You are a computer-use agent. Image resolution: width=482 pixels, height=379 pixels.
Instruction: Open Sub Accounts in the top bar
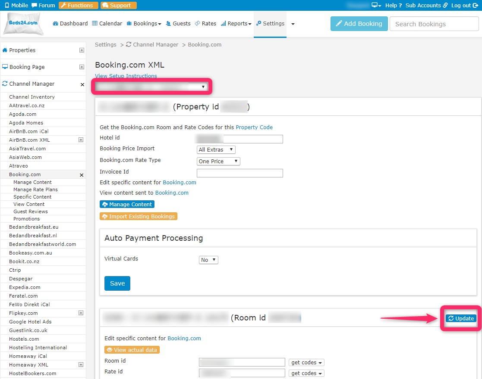426,5
